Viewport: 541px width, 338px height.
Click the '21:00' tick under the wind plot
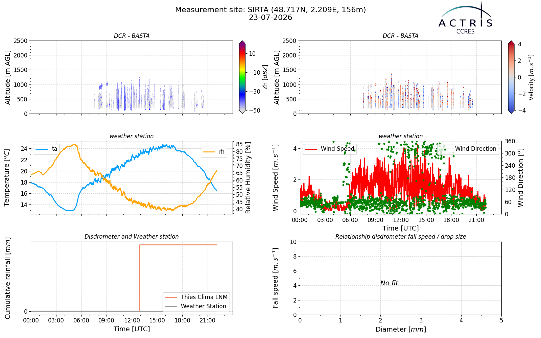(476, 220)
